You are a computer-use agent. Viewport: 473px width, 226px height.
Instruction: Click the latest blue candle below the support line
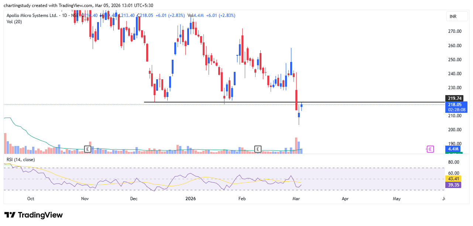(302, 106)
